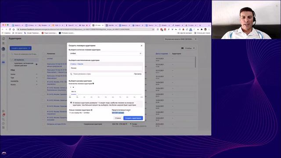This screenshot has height=158, width=281.
Task: Reload the page with the refresh icon
Action: (10, 29)
